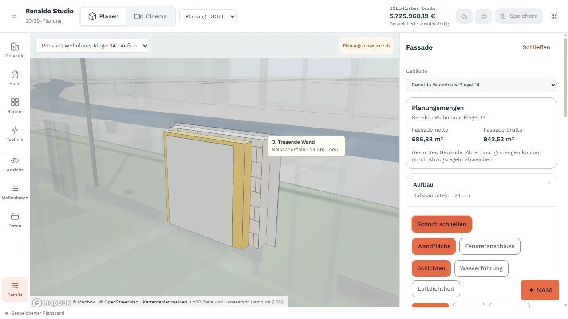568x319 pixels.
Task: Open the Riegel 14 · Außen view dropdown
Action: [x=92, y=45]
